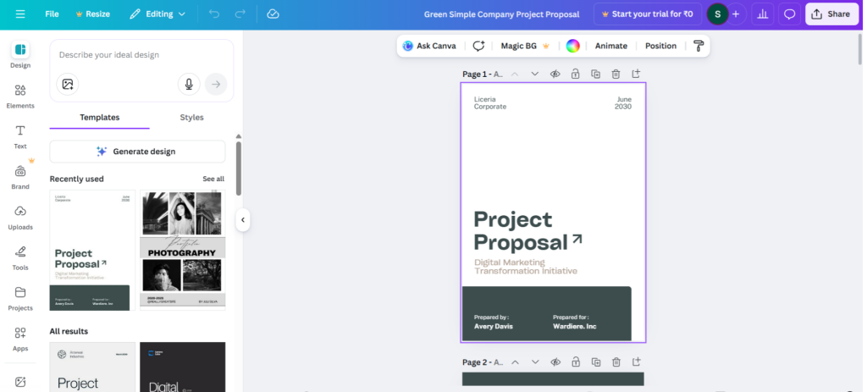Screen dimensions: 867x392
Task: Switch to the Templates tab
Action: click(100, 117)
